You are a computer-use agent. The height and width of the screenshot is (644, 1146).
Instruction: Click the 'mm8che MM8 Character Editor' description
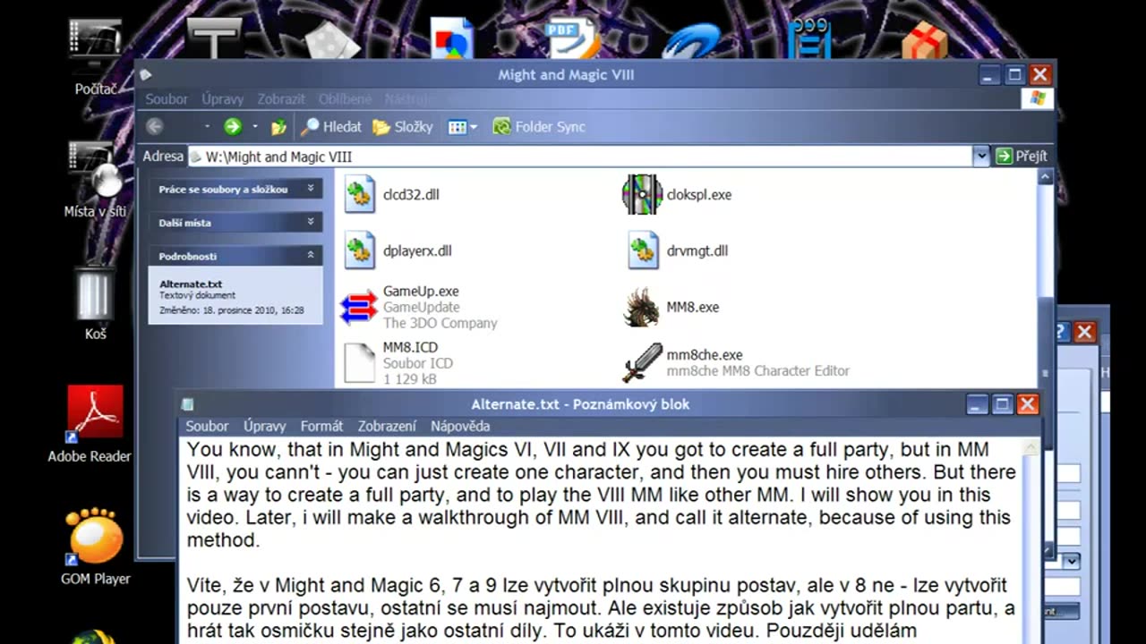point(757,371)
